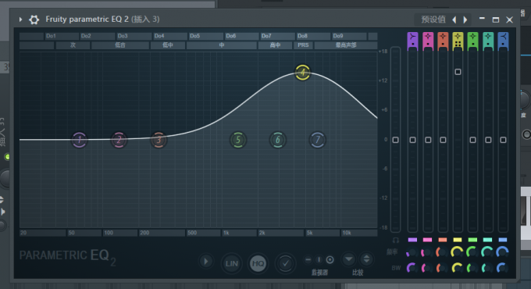Screen dimensions: 531x289
Task: Toggle the blue band 7 color bar
Action: click(503, 240)
